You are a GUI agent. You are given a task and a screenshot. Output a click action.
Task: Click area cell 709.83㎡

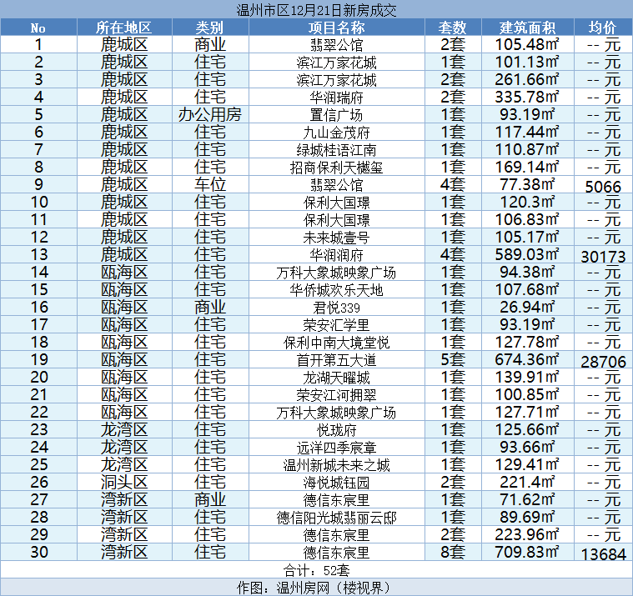(x=527, y=552)
